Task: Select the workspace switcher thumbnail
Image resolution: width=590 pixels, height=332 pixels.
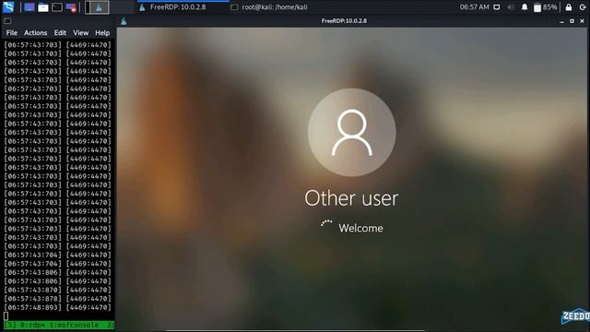Action: point(97,7)
